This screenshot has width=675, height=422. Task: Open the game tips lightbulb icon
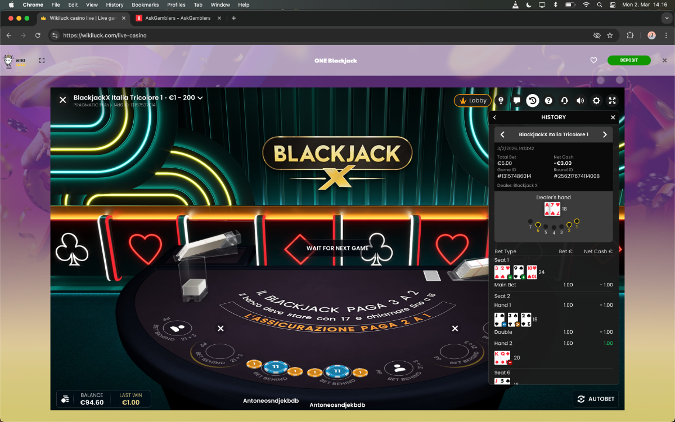(x=501, y=101)
